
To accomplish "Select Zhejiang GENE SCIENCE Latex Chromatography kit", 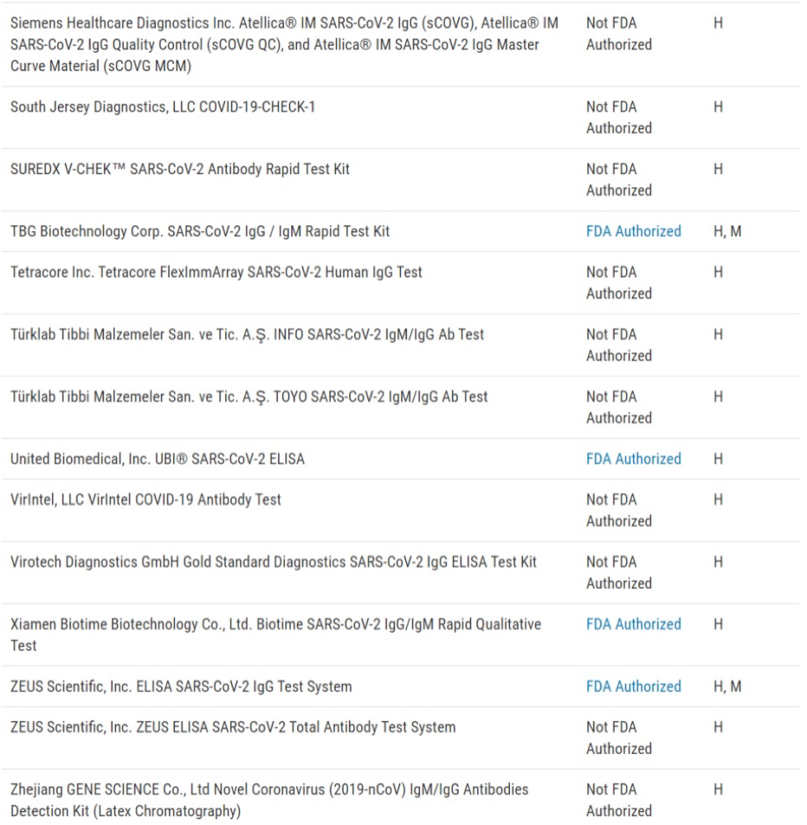I will pos(269,800).
